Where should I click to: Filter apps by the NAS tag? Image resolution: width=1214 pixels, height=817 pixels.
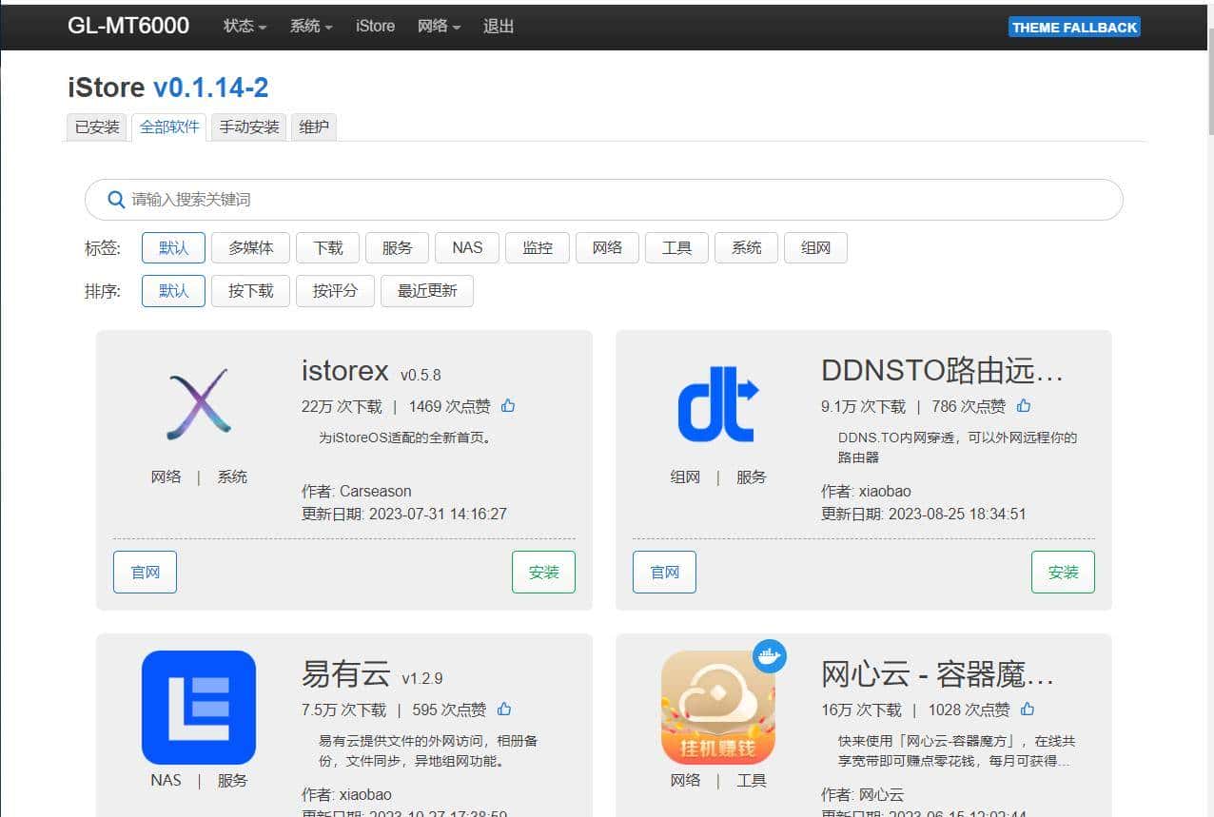click(x=466, y=247)
